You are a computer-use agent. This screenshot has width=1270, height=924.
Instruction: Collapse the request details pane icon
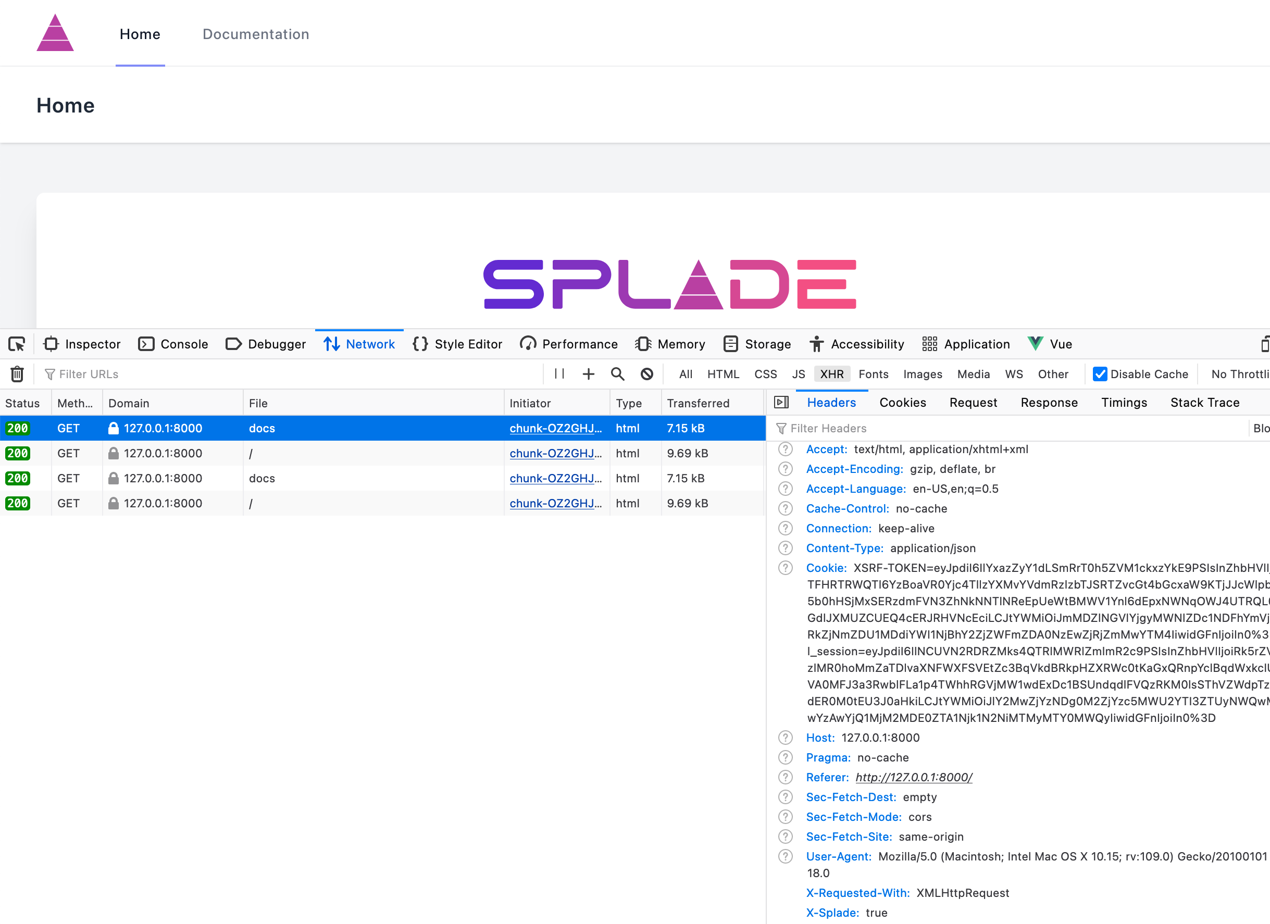(x=781, y=403)
